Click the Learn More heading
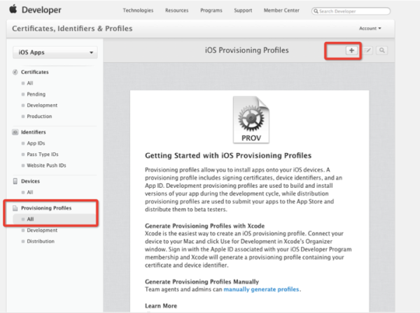The image size is (420, 313). pos(161,306)
